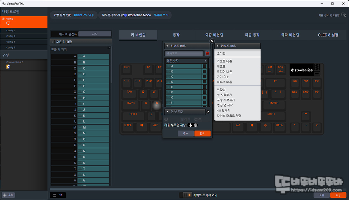
Task: Click the list icon in 구성 button
Action: pyautogui.click(x=55, y=195)
